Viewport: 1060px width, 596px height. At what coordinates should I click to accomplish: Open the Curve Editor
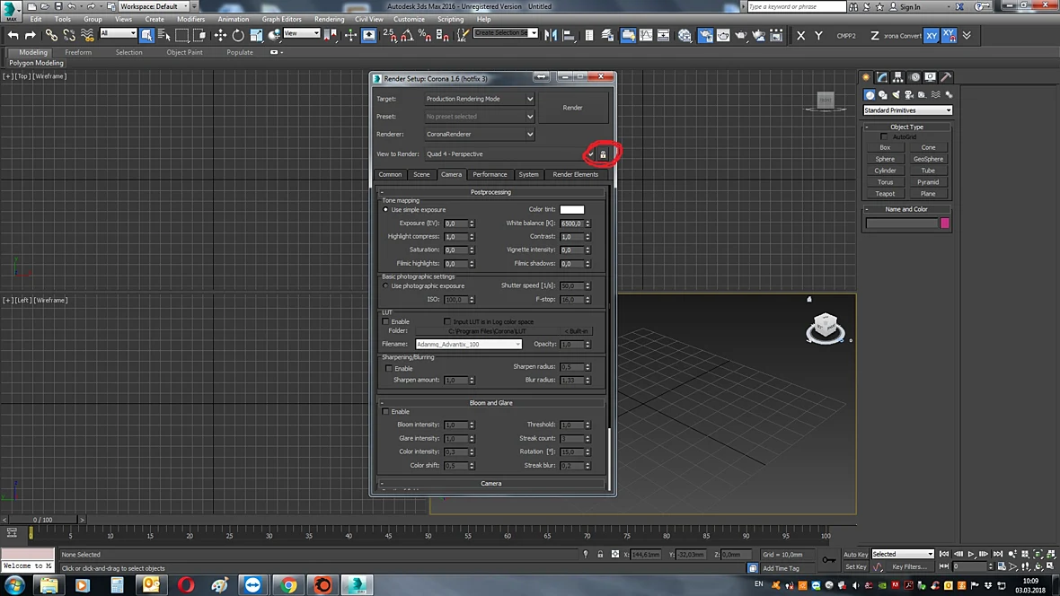[646, 35]
